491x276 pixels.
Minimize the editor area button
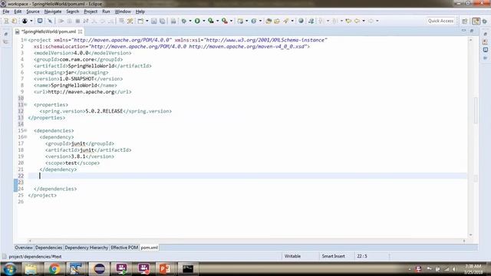point(463,31)
